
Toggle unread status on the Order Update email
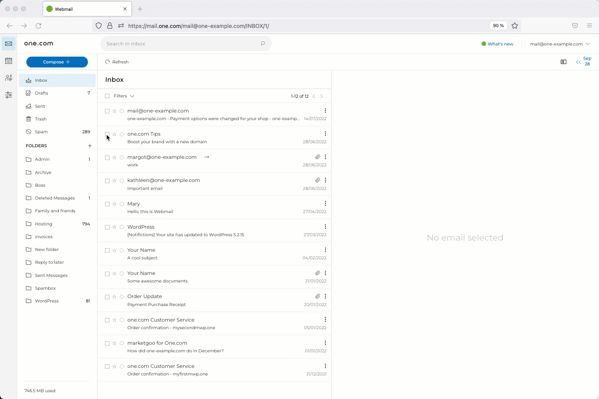point(121,297)
